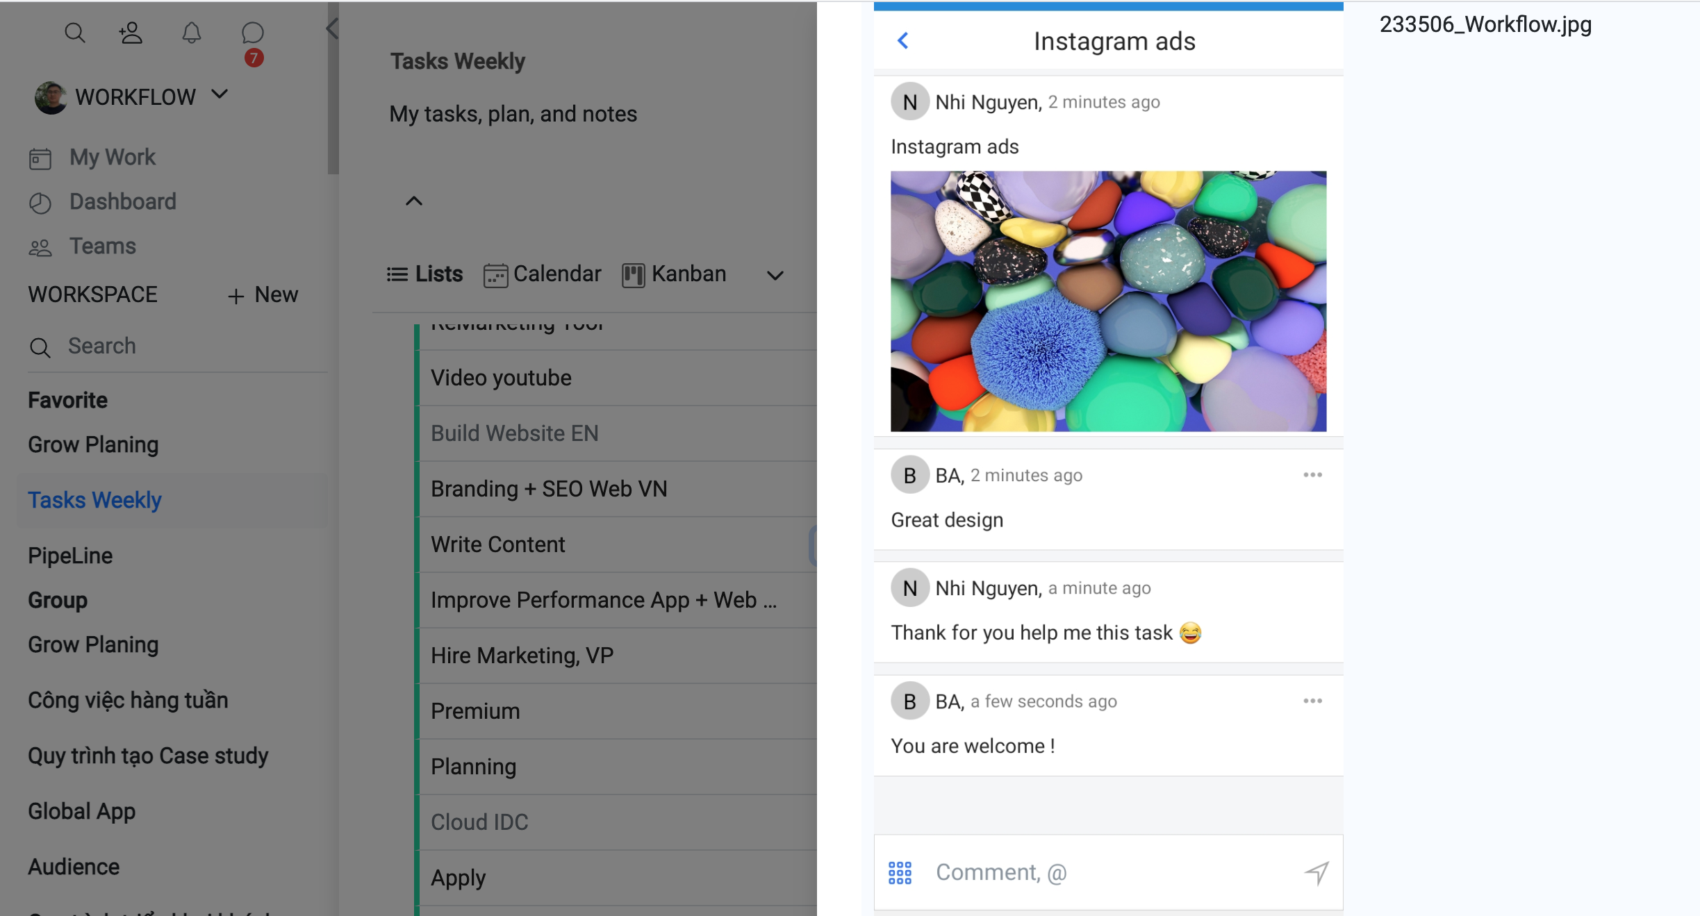This screenshot has width=1700, height=916.
Task: Open more options on BA's Great design comment
Action: click(1312, 475)
